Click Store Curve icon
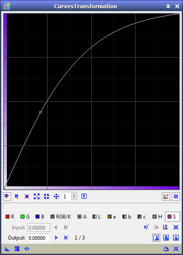This screenshot has width=183, height=255. click(x=146, y=227)
